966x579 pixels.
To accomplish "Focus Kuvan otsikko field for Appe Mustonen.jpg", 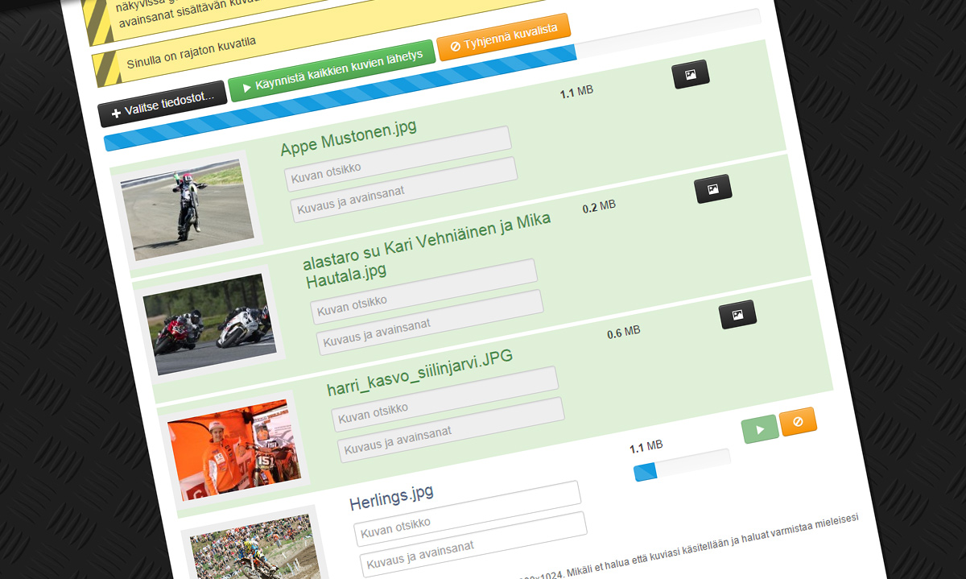I will [398, 159].
